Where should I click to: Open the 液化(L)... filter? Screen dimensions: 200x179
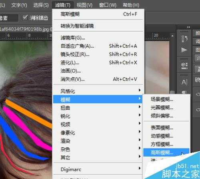pyautogui.click(x=98, y=62)
